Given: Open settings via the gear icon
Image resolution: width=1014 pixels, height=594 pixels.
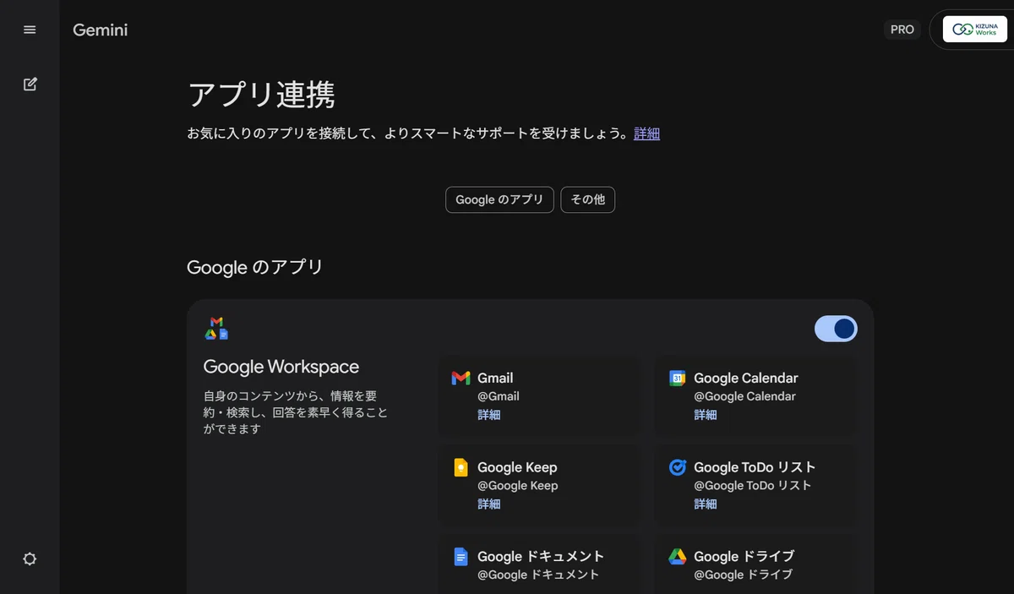Looking at the screenshot, I should 30,559.
